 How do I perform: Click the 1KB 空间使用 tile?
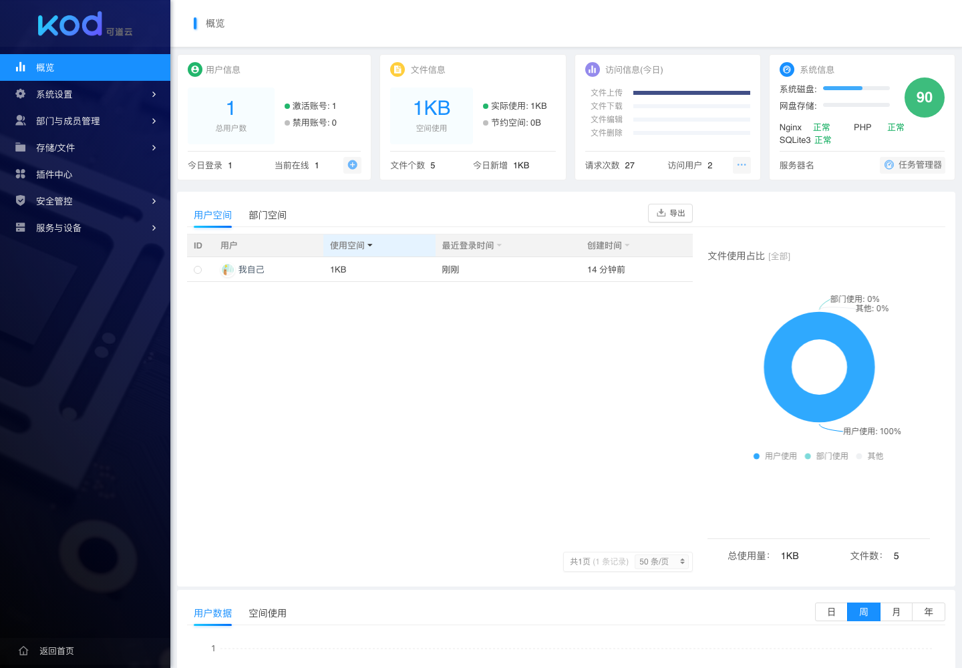point(432,116)
